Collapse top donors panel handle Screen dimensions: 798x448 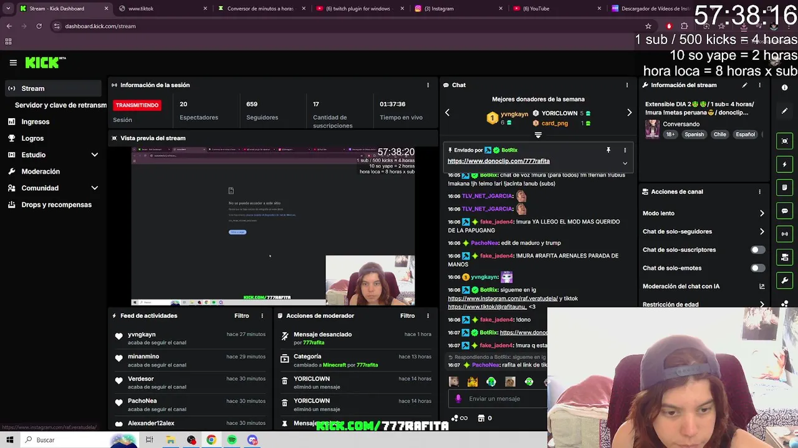[x=538, y=134]
